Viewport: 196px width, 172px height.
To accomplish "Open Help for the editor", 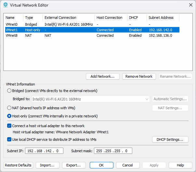I will click(180, 165).
